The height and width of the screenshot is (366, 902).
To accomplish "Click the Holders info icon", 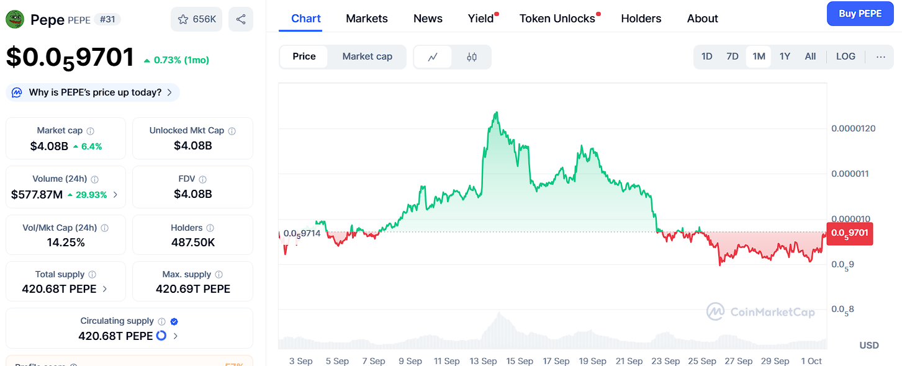I will pos(210,228).
